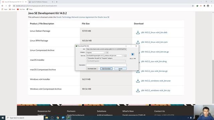
Task: Reload the Oracle downloads page
Action: pyautogui.click(x=10, y=6)
